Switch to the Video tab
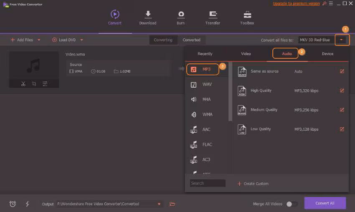The width and height of the screenshot is (355, 212). (246, 54)
